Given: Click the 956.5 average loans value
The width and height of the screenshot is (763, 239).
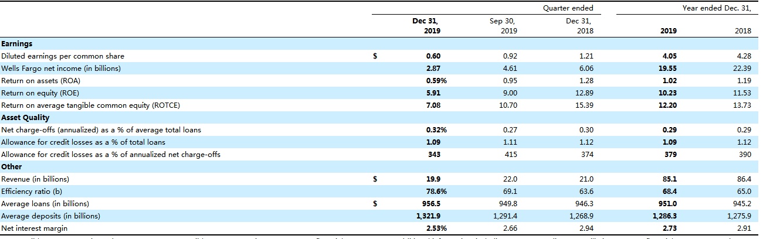Looking at the screenshot, I should [431, 204].
